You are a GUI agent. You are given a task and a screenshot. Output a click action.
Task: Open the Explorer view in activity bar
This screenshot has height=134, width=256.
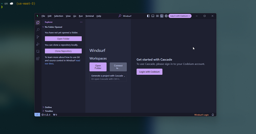click(x=38, y=23)
